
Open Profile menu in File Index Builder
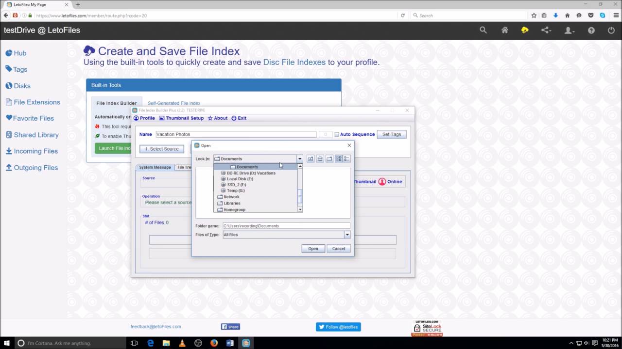coord(144,118)
